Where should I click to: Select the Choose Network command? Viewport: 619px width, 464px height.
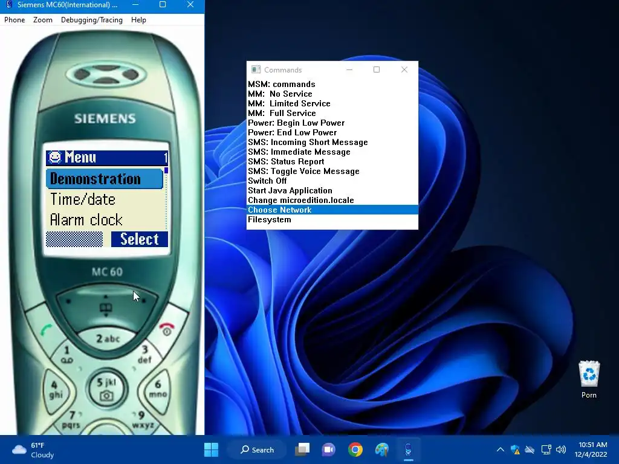(x=332, y=210)
